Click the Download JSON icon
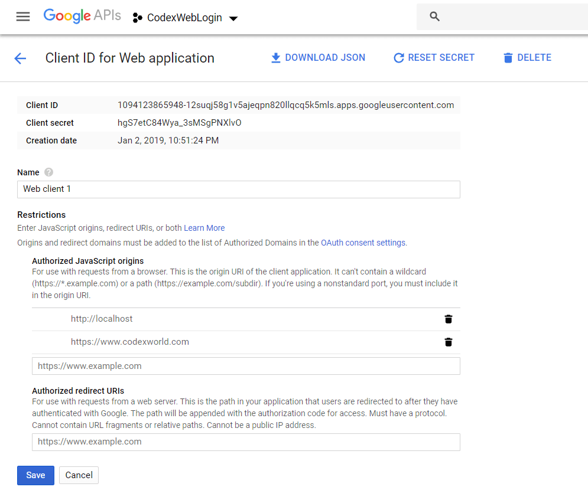The height and width of the screenshot is (500, 588). [275, 57]
